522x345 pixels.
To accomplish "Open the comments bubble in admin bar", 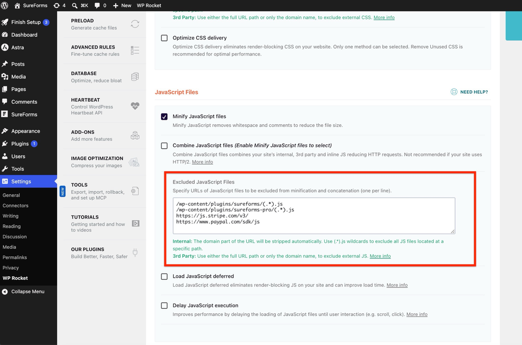I will click(x=100, y=5).
